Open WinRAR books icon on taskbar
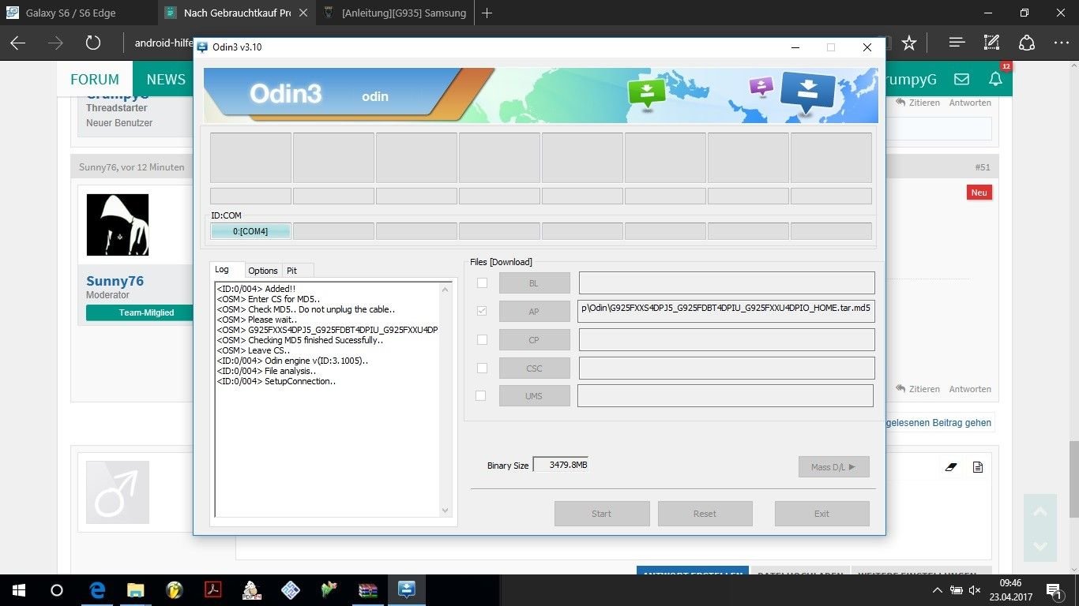Image resolution: width=1079 pixels, height=606 pixels. [368, 590]
